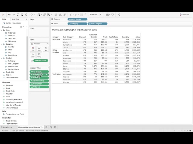Collapse the Location hierarchy
This screenshot has width=193, height=144.
[x=2, y=44]
